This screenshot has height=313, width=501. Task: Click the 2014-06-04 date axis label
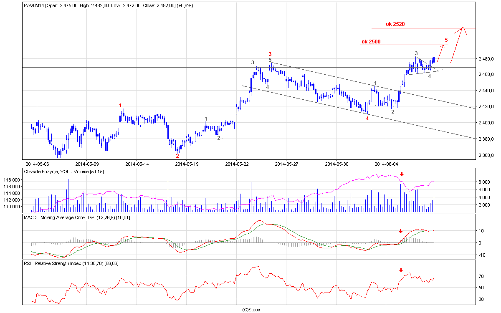[386, 163]
